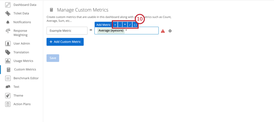This screenshot has height=122, width=274.
Task: Click the Add Custom Metric button
Action: pos(65,42)
